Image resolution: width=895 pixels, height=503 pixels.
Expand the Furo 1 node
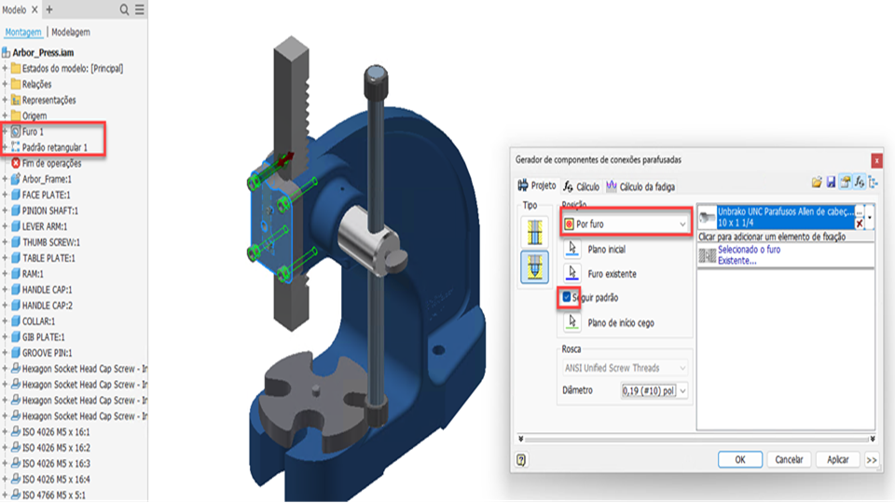click(x=5, y=131)
